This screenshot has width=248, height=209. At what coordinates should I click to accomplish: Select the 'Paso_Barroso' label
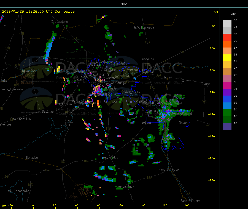[169, 169]
